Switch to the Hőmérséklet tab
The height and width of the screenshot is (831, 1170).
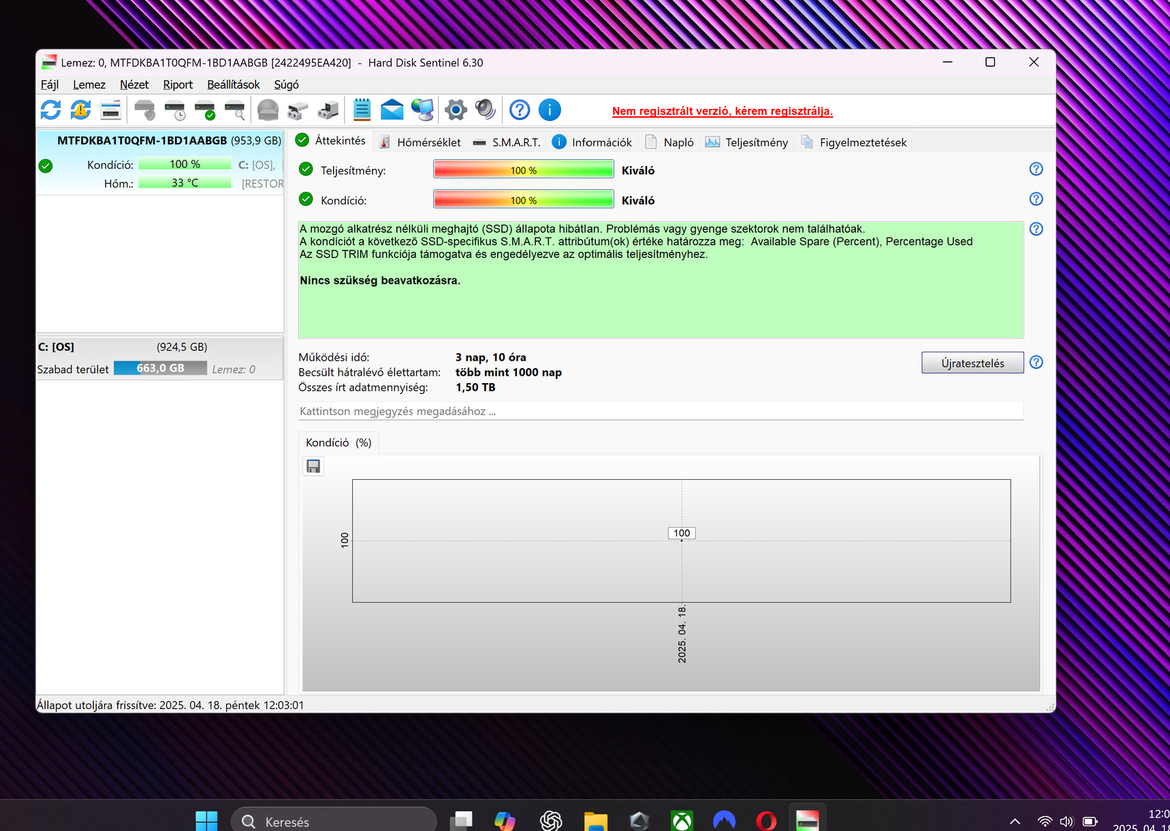420,142
